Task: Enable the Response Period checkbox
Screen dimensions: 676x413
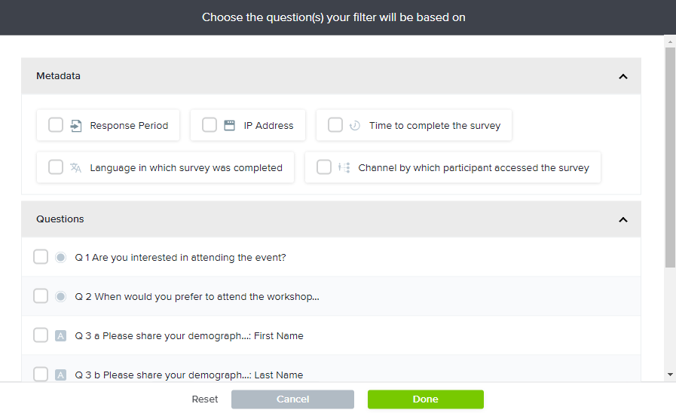Action: tap(56, 125)
